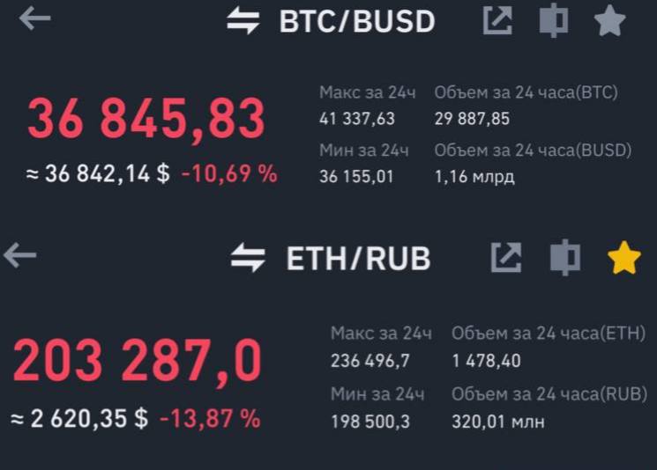Open the ETH/RUB pair selector title
The image size is (657, 470).
(x=359, y=259)
